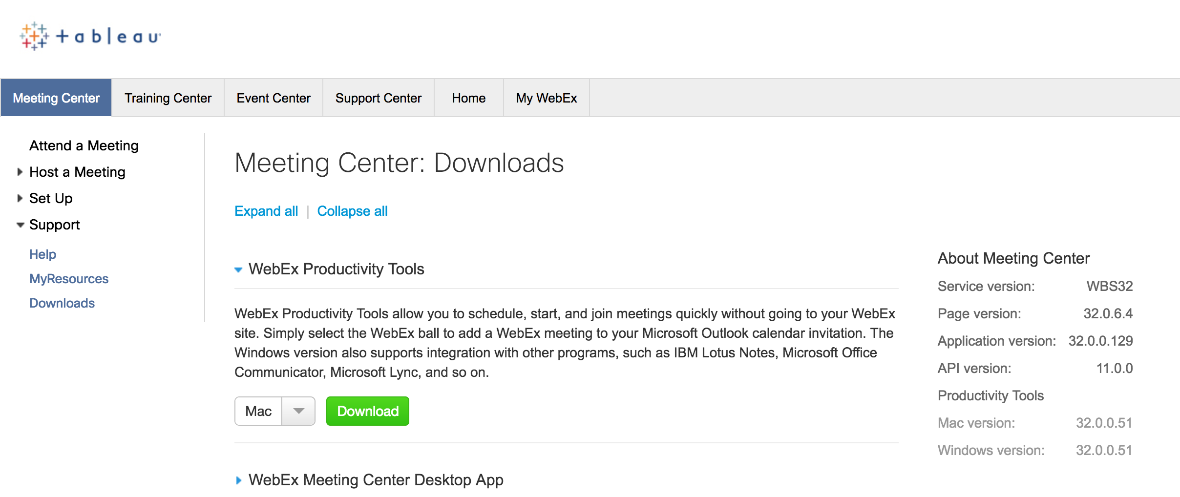This screenshot has width=1180, height=497.
Task: Select Attend a Meeting in sidebar
Action: (x=84, y=145)
